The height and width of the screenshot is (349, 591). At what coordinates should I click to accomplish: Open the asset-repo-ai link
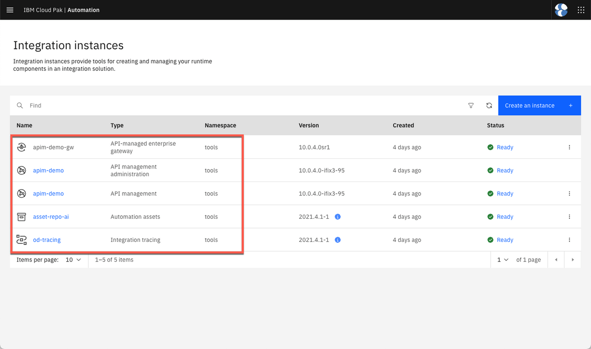point(51,217)
